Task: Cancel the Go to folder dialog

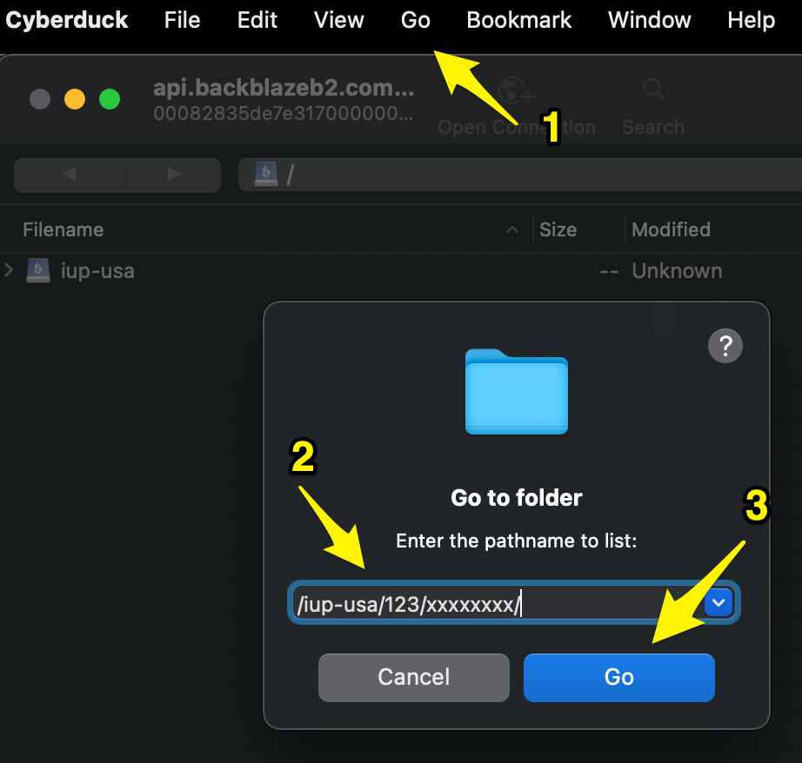Action: [x=413, y=677]
